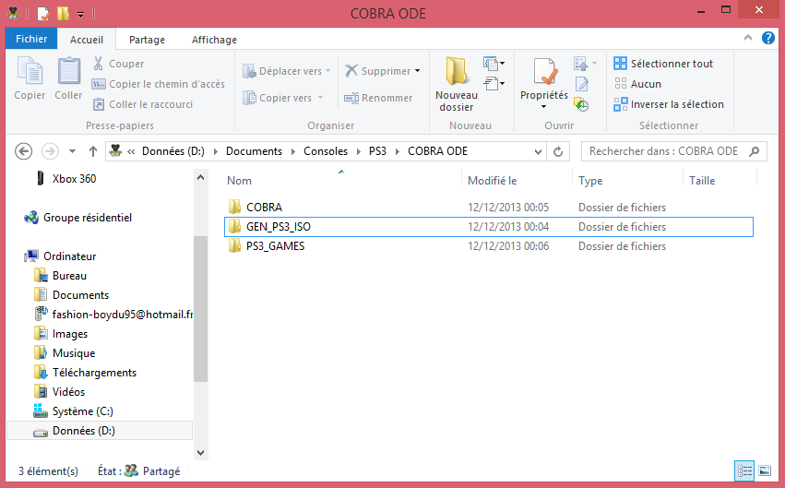The width and height of the screenshot is (785, 488).
Task: Click Copier le chemin d'accès
Action: click(x=159, y=84)
